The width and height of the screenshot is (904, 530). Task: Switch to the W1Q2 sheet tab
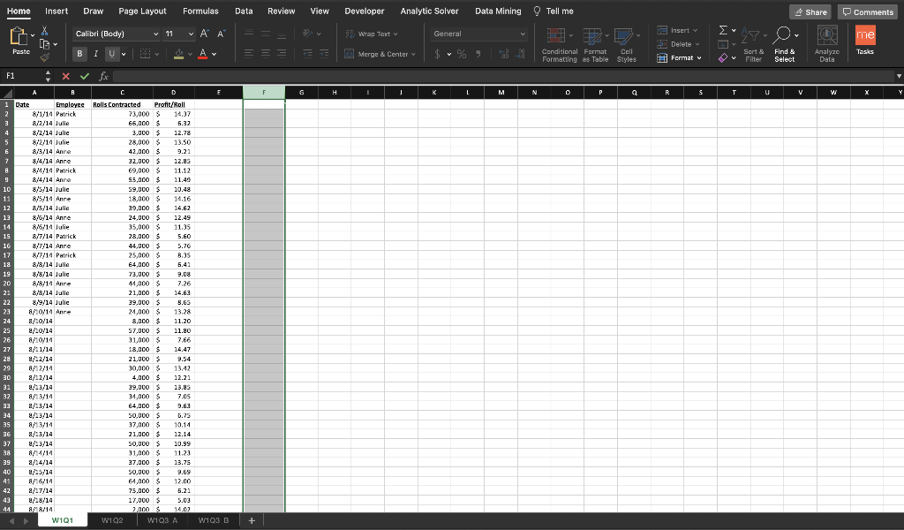(x=112, y=519)
